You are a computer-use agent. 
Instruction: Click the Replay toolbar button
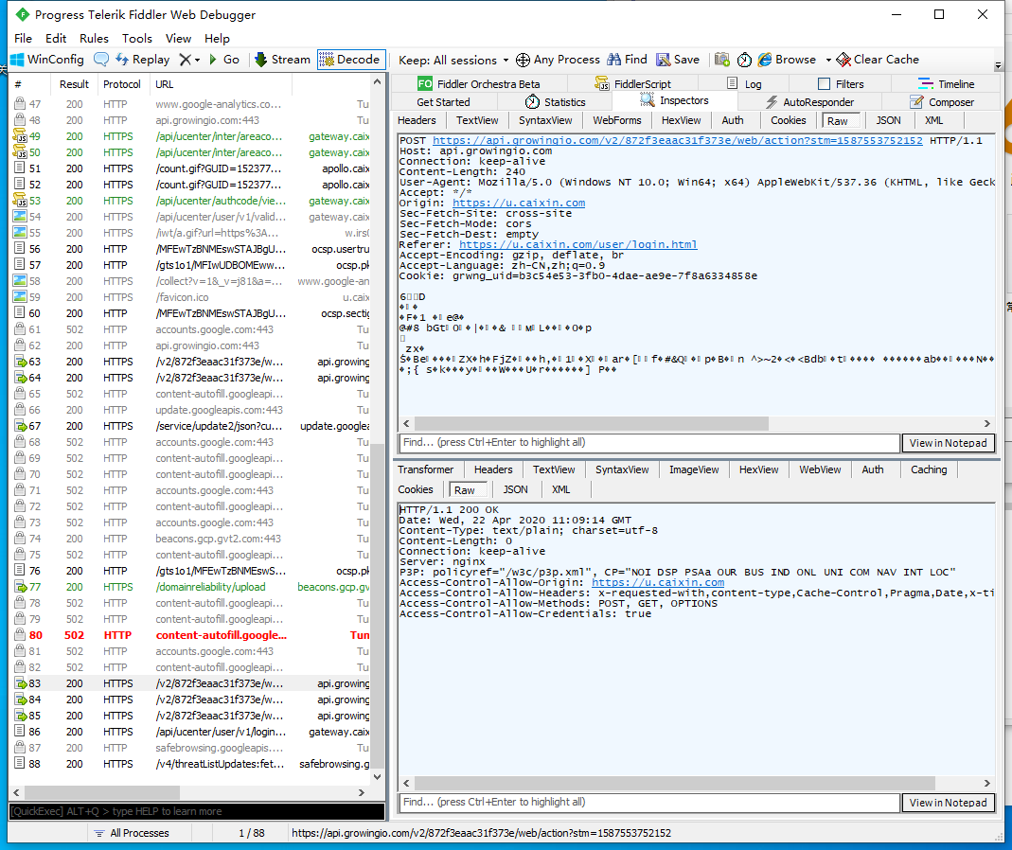(143, 60)
